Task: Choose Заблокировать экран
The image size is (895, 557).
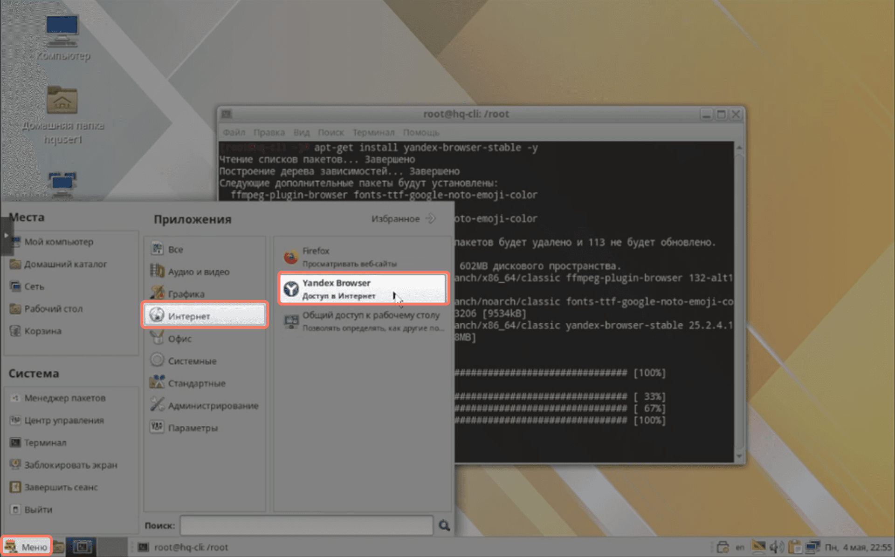Action: click(x=72, y=465)
